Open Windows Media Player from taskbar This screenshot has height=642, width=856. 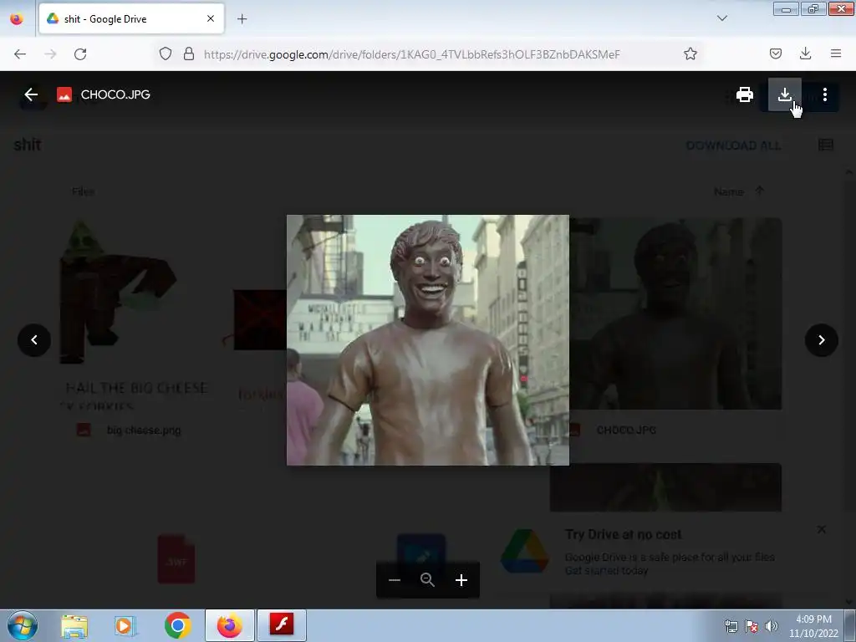coord(125,625)
